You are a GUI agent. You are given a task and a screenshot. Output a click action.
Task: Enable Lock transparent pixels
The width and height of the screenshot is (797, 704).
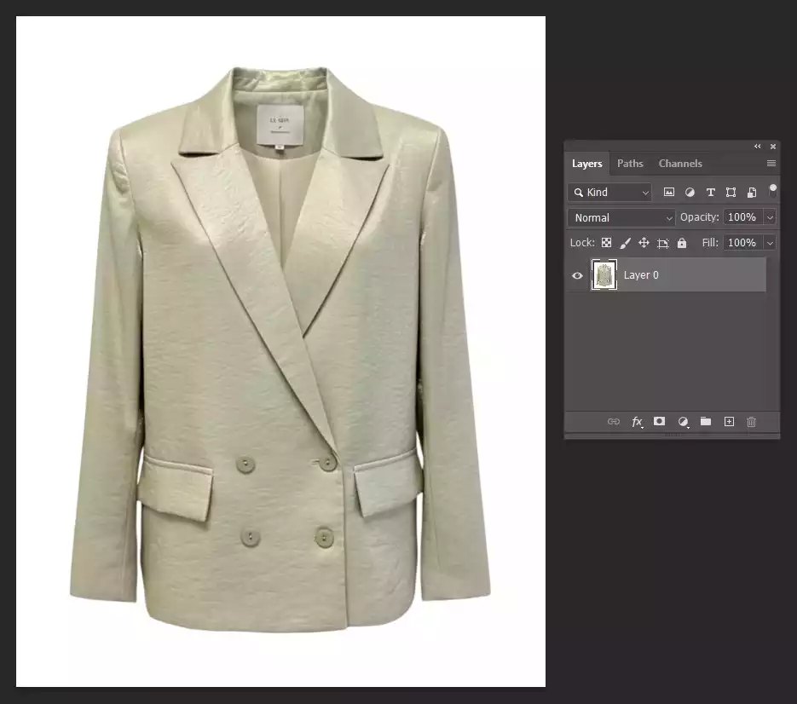[606, 243]
